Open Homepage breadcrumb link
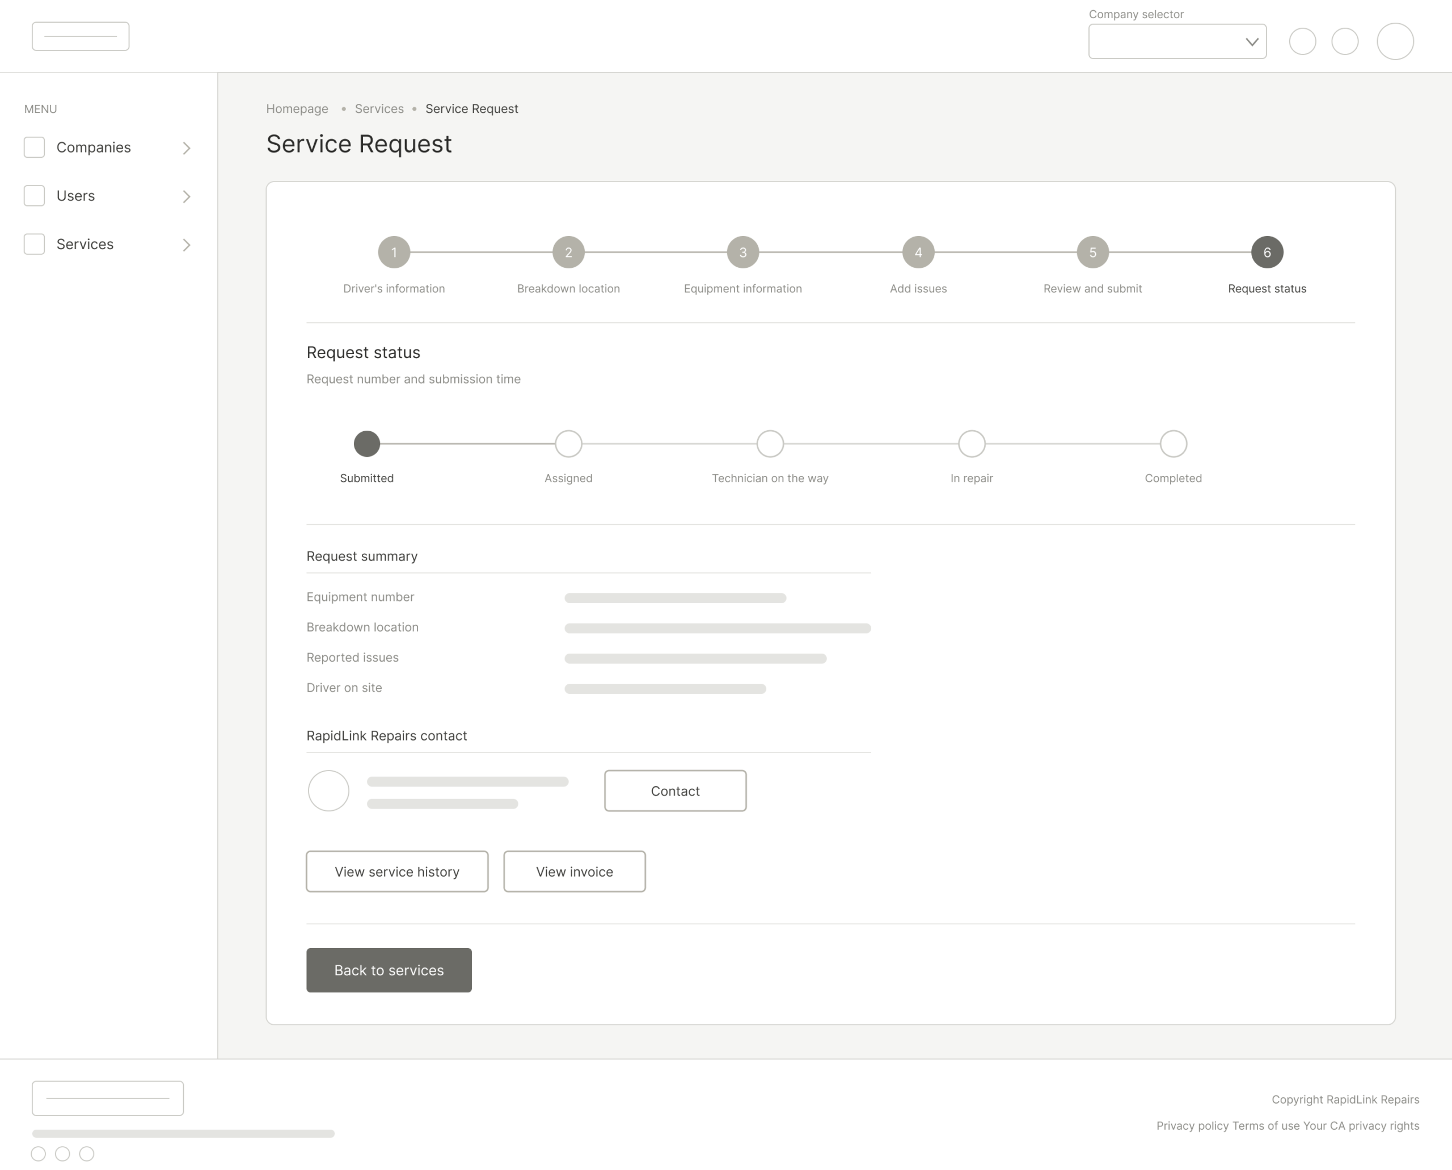This screenshot has width=1452, height=1170. tap(297, 108)
